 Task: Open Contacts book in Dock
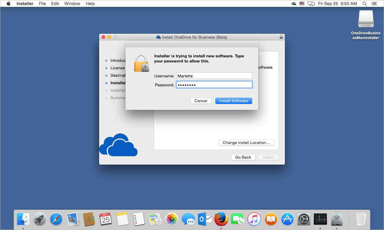89,220
